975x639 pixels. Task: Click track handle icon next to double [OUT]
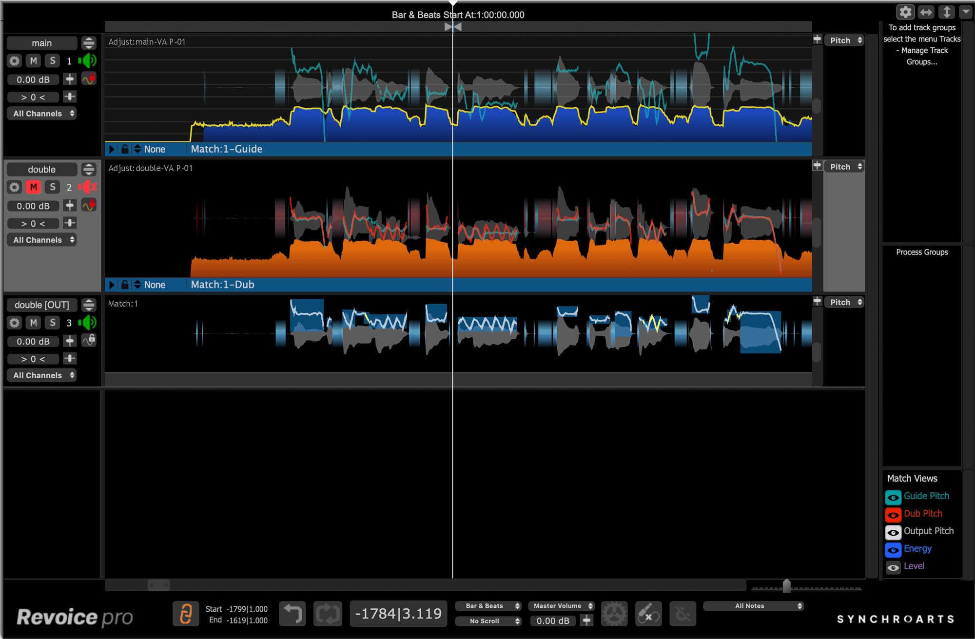pos(89,305)
